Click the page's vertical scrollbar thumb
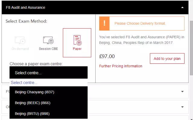The height and width of the screenshot is (120, 193). [191, 48]
